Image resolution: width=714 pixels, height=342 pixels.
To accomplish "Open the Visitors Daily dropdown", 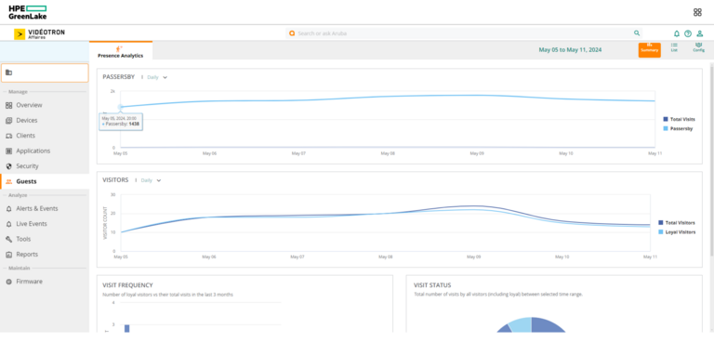I will click(x=152, y=180).
